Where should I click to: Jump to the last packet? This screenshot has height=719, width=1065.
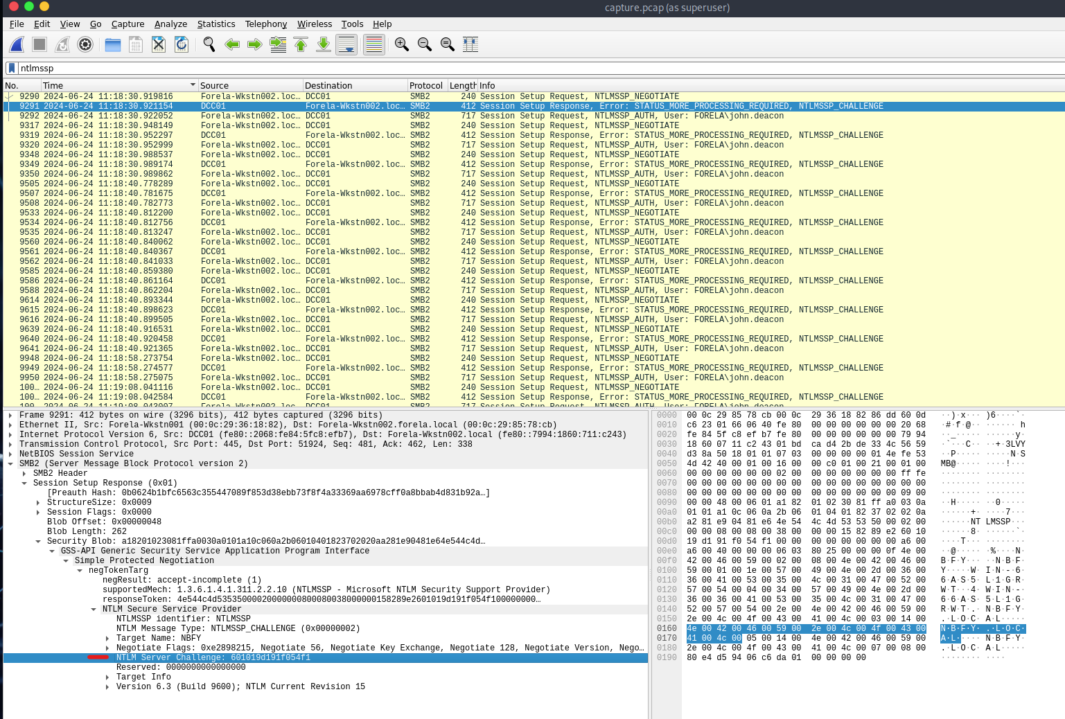pyautogui.click(x=324, y=44)
